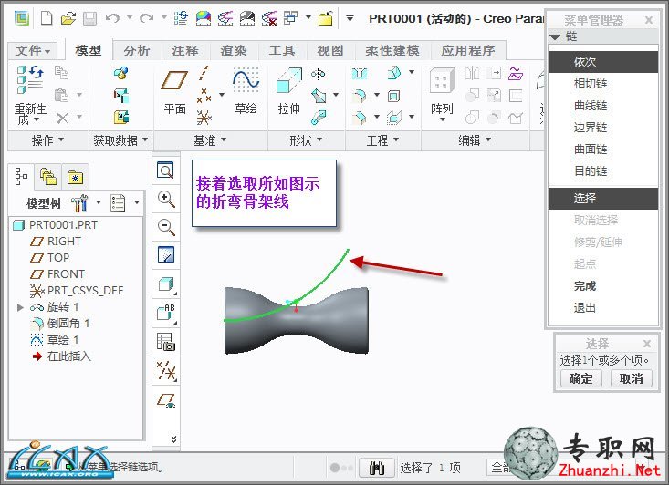The height and width of the screenshot is (485, 669).
Task: Click the 取消 button in the select dialog
Action: coord(631,378)
